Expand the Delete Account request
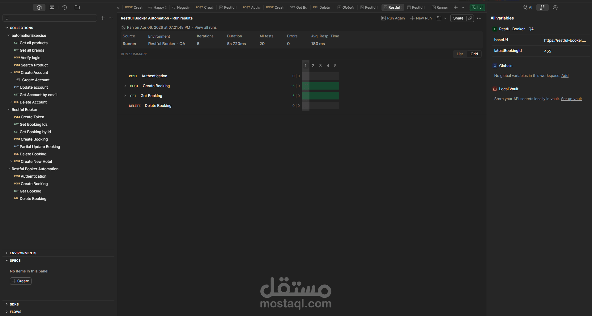The width and height of the screenshot is (592, 316). click(11, 102)
